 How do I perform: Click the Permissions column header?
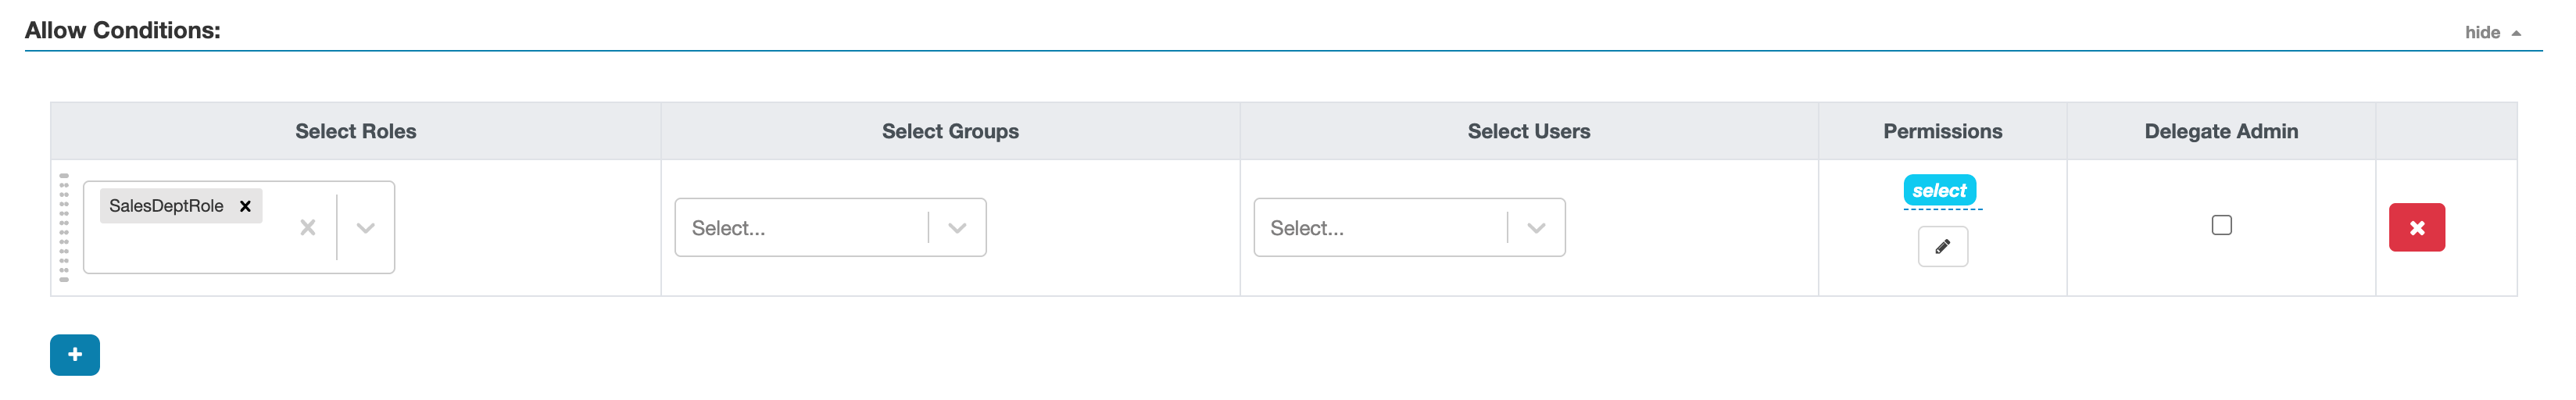(1942, 131)
